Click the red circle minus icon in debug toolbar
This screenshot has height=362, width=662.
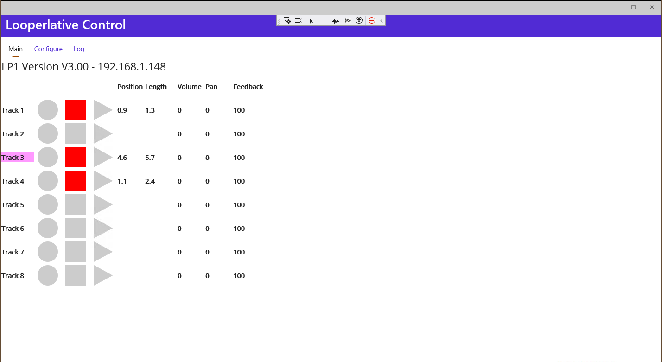point(372,20)
